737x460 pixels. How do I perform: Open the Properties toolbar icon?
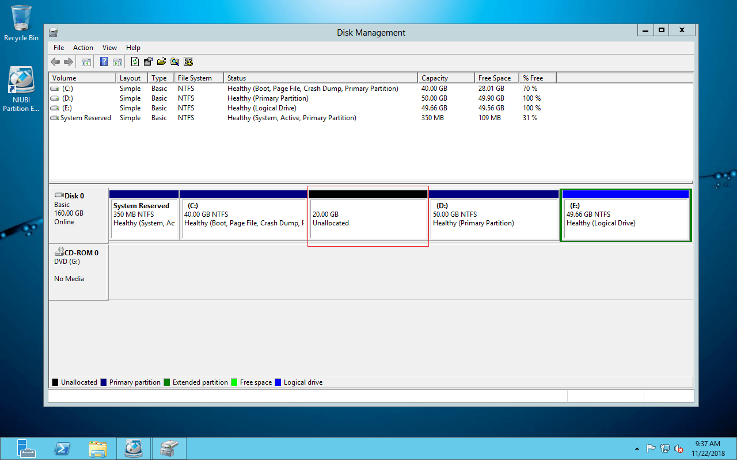click(148, 62)
